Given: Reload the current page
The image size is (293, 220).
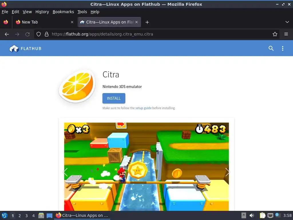Looking at the screenshot, I should point(27,34).
